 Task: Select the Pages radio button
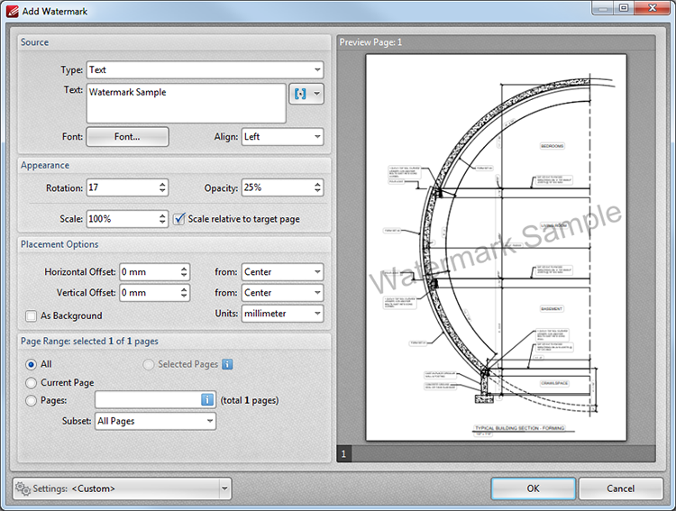click(x=31, y=401)
